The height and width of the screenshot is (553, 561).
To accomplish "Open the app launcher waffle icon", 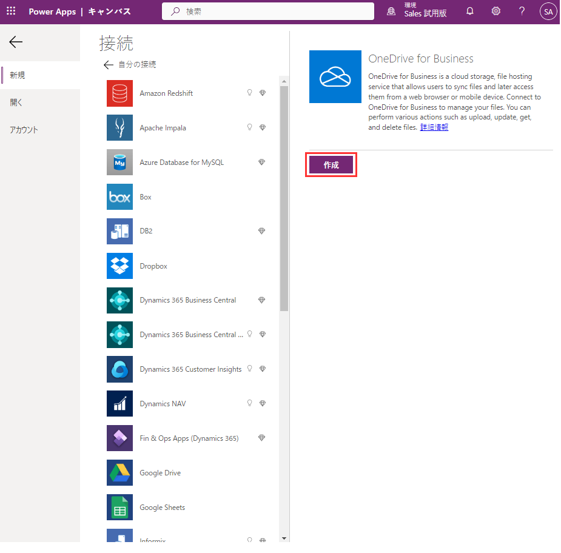I will (x=11, y=11).
